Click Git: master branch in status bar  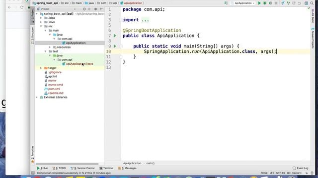coord(295,173)
